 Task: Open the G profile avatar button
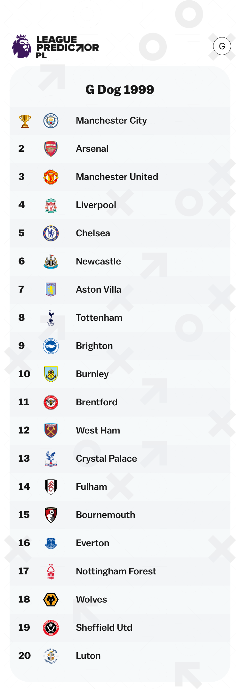tap(222, 46)
